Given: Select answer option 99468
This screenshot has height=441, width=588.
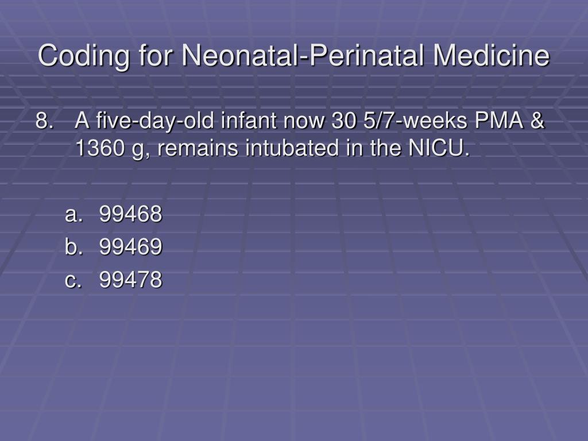Looking at the screenshot, I should (130, 214).
